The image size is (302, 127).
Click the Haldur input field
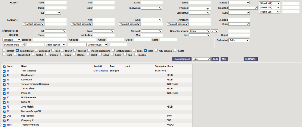point(104,8)
